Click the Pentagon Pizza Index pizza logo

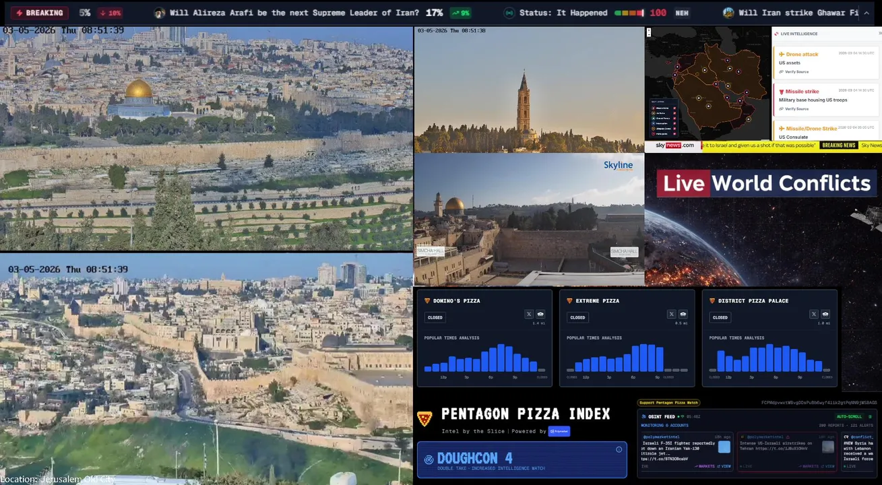[424, 419]
